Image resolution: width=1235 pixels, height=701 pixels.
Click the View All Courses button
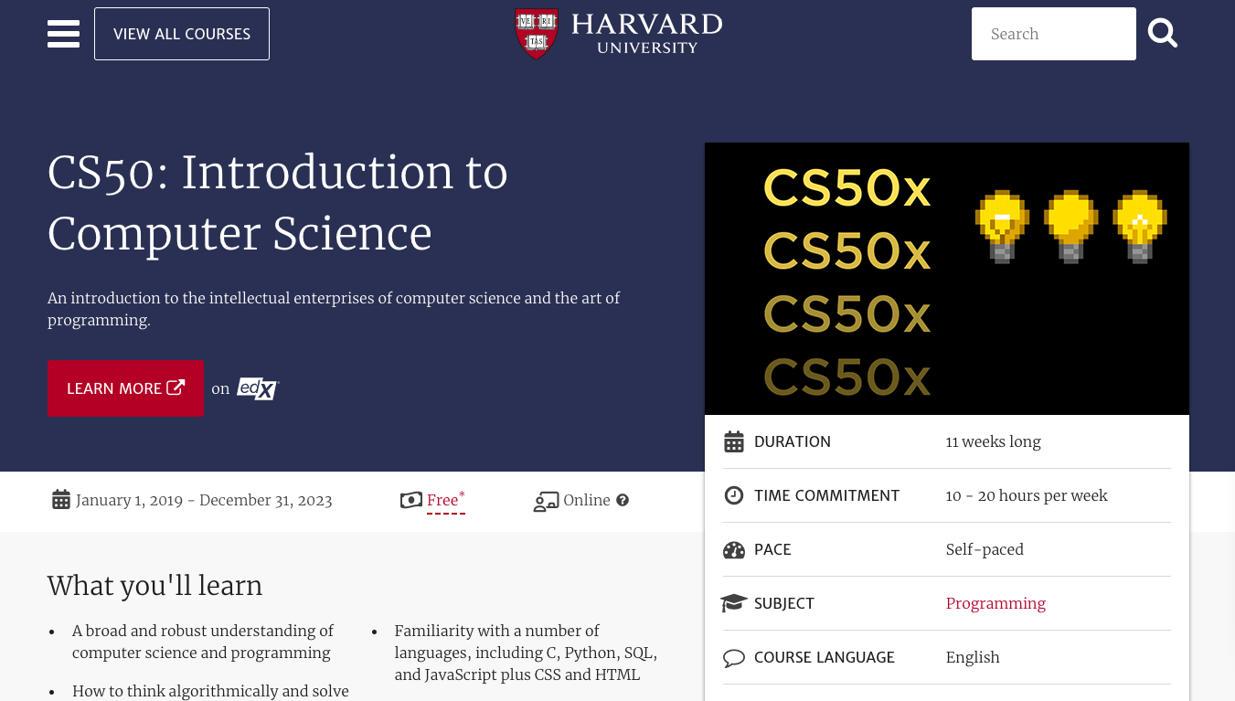(182, 34)
